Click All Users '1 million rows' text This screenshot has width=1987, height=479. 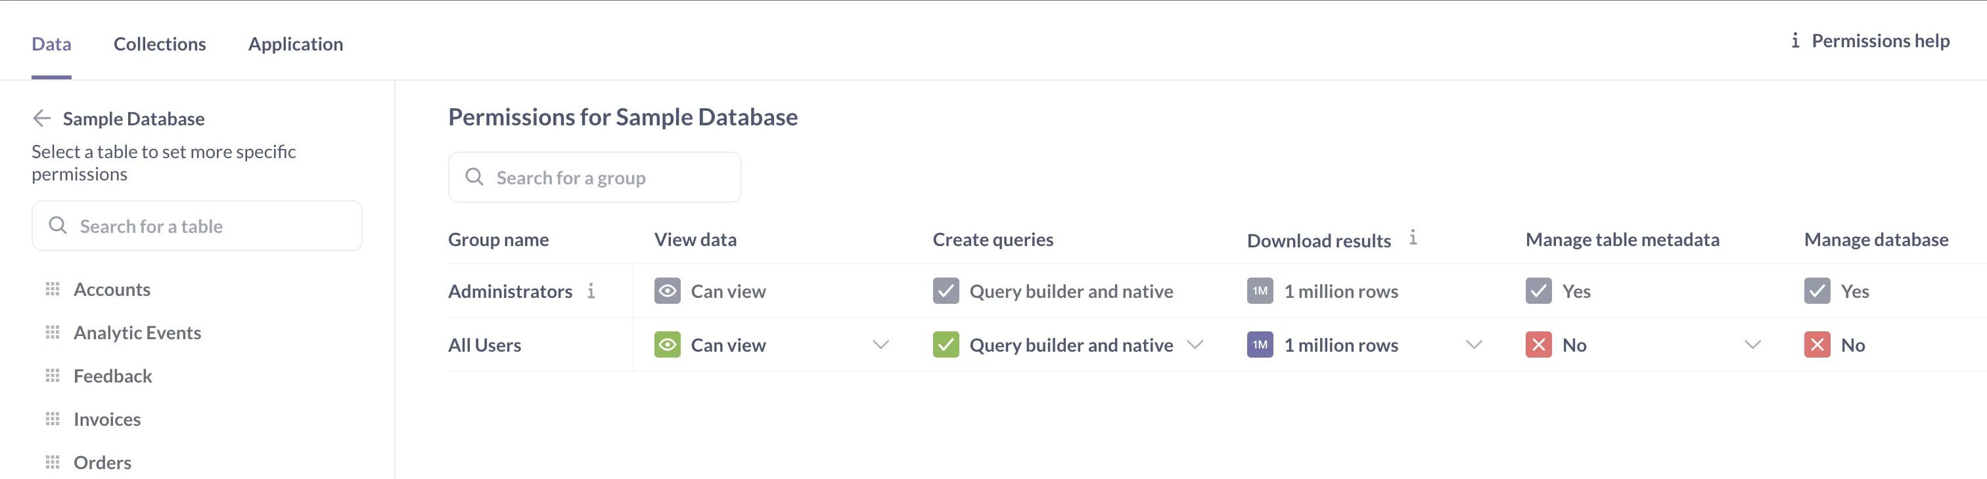pos(1340,344)
